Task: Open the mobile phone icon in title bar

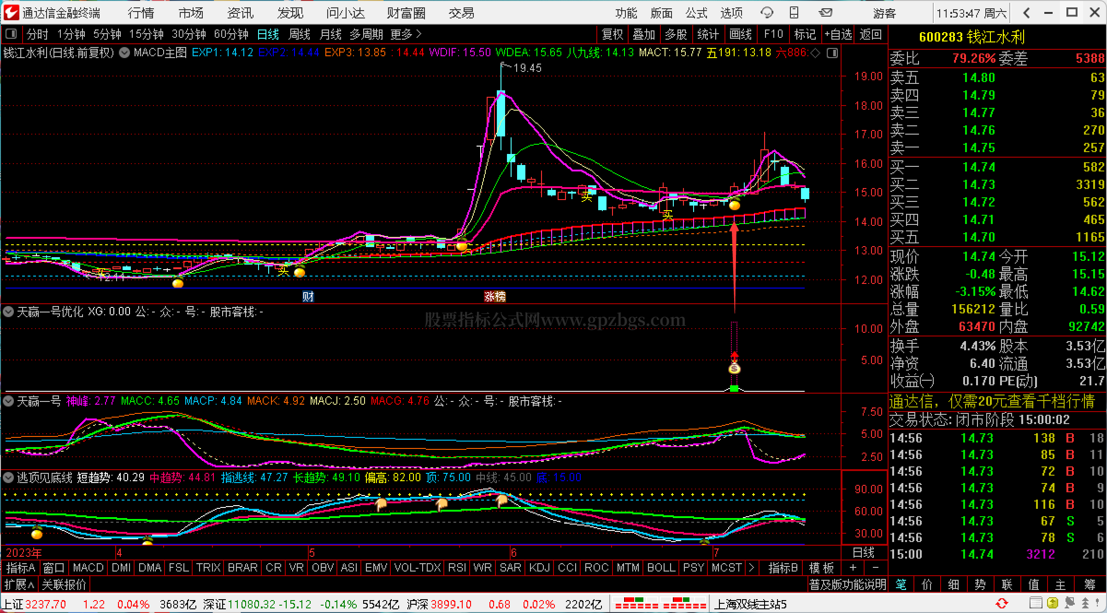Action: tap(794, 13)
